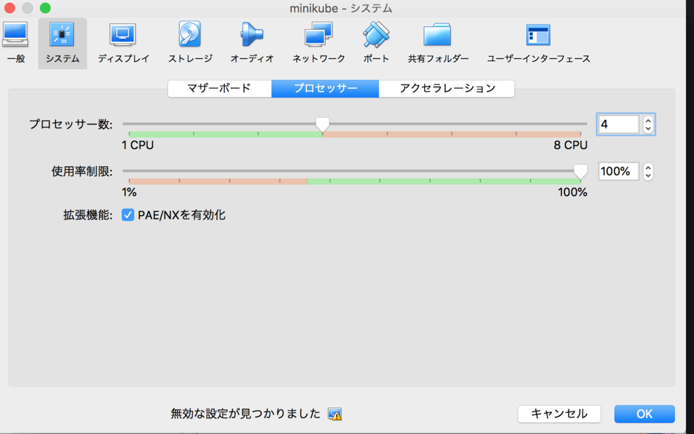The height and width of the screenshot is (434, 694).
Task: Open the オーディオ settings icon
Action: coord(252,43)
